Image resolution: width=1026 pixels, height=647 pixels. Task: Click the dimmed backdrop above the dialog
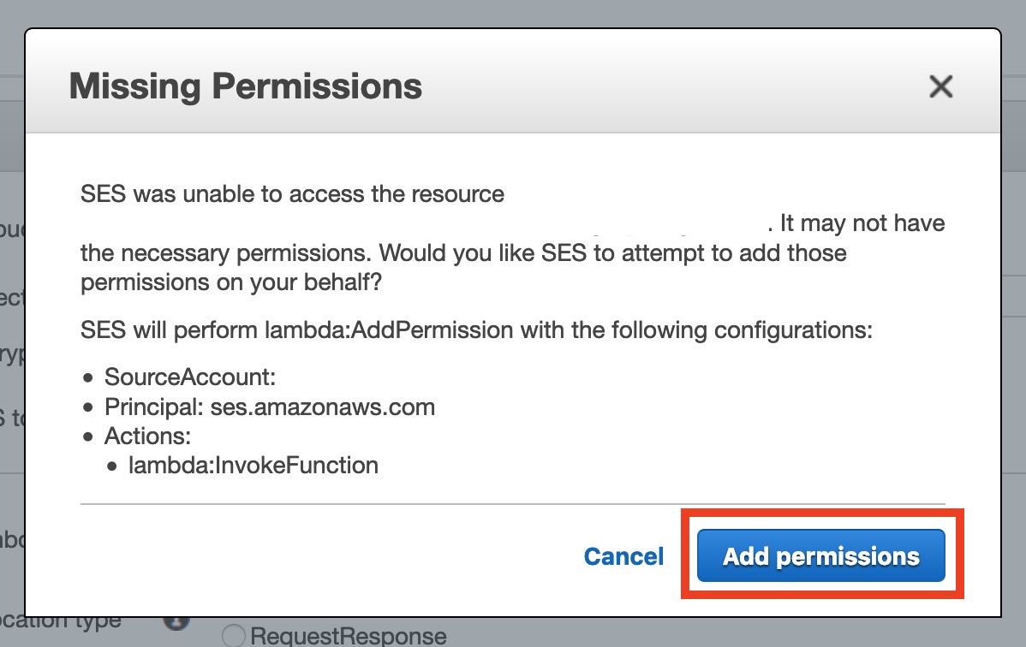[x=514, y=13]
